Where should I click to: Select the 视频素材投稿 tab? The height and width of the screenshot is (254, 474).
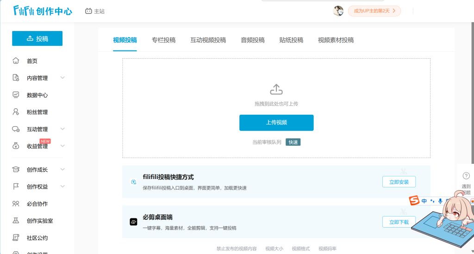[336, 40]
